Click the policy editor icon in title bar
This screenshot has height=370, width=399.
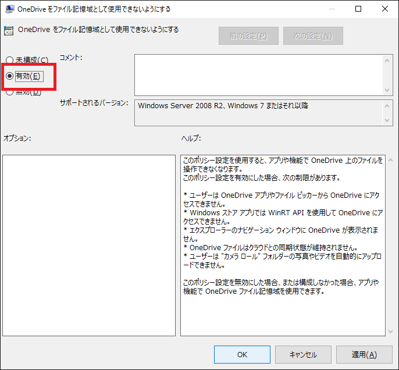10,9
